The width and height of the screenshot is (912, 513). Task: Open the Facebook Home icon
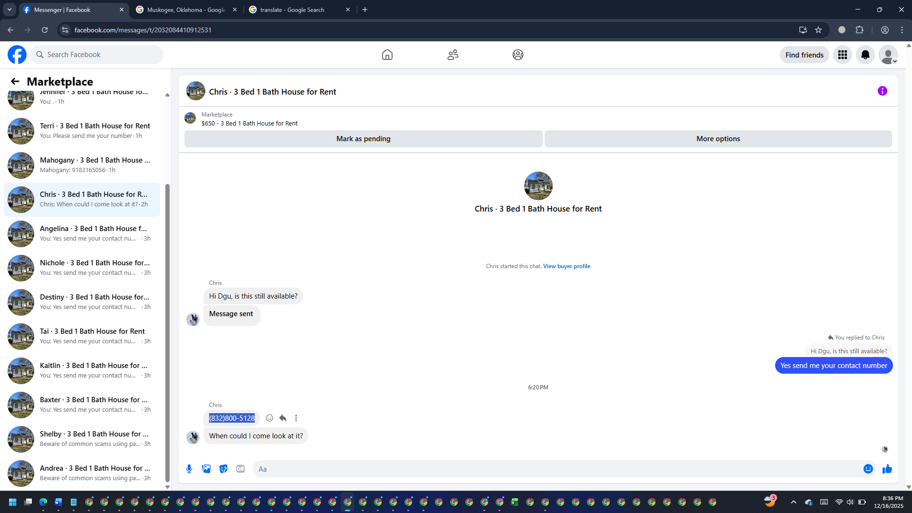(387, 55)
